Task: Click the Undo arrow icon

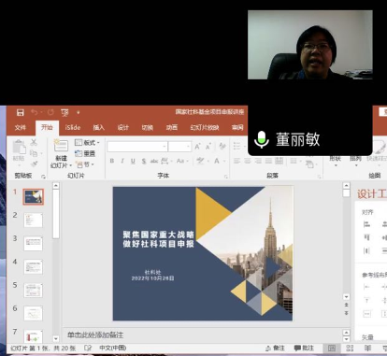Action: click(x=35, y=112)
